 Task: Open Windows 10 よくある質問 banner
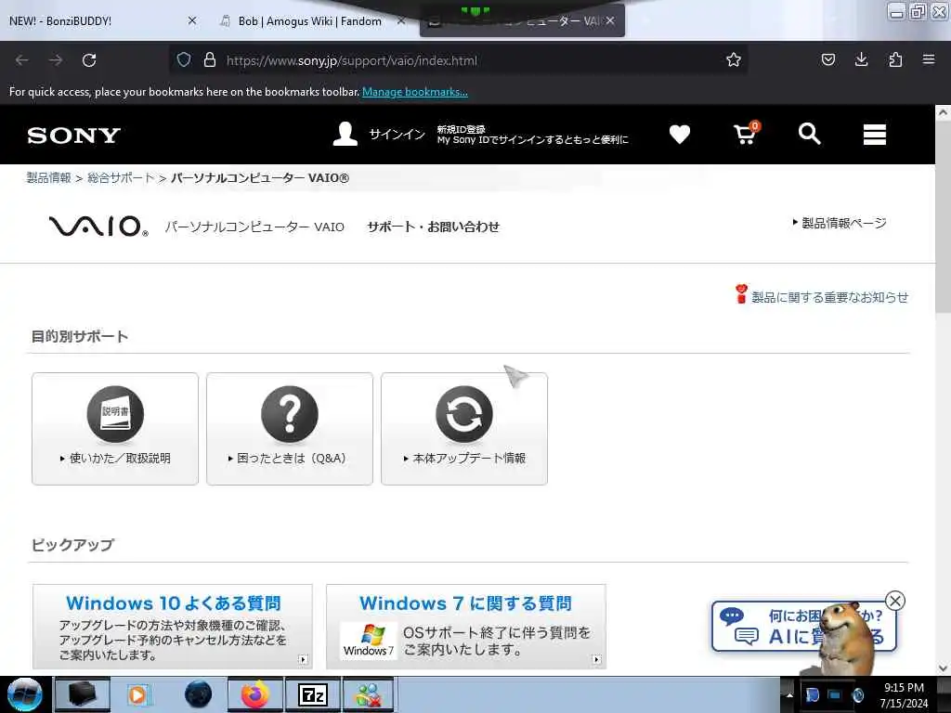(x=173, y=627)
